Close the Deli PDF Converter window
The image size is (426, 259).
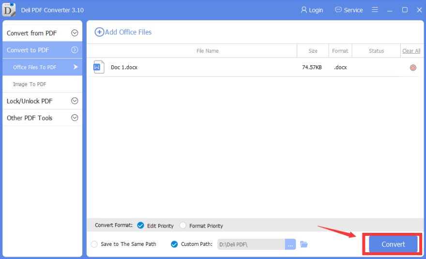tap(419, 10)
